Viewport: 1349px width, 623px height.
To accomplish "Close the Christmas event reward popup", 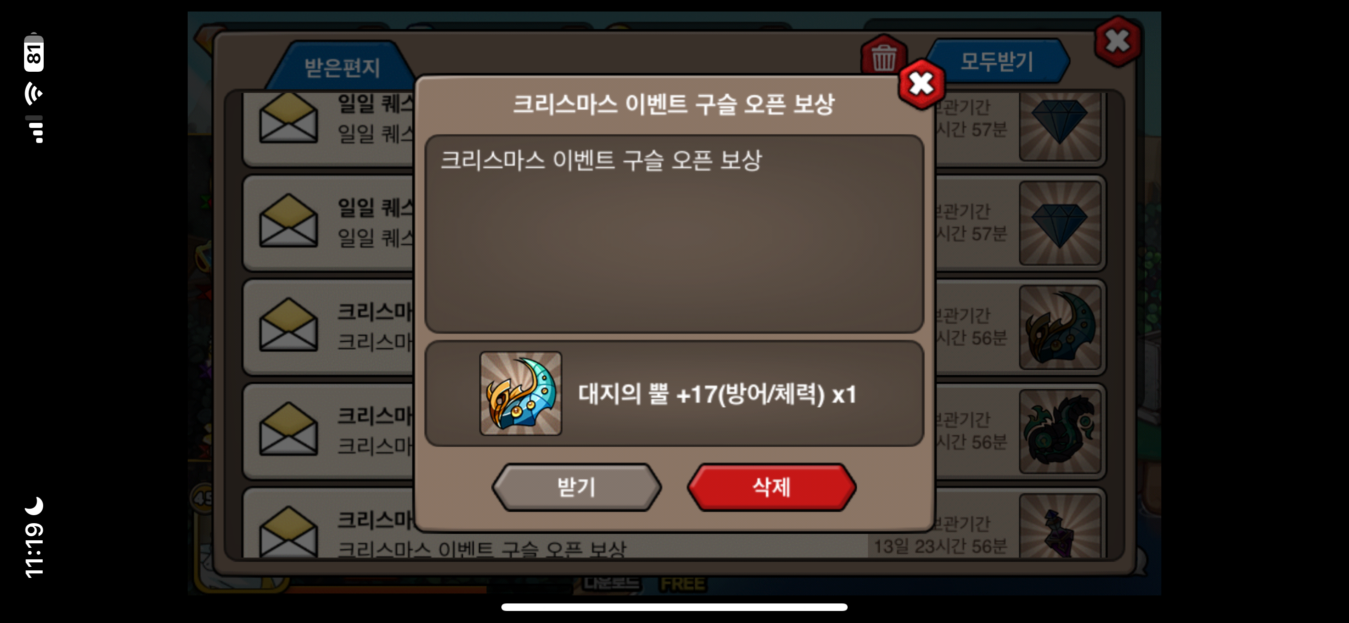I will pos(921,84).
